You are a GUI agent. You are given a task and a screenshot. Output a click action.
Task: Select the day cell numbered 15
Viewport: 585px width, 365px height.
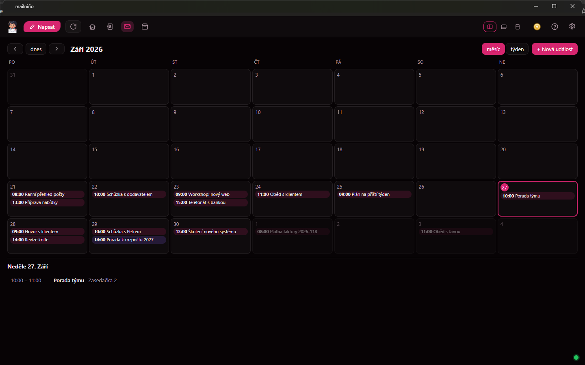coord(129,161)
